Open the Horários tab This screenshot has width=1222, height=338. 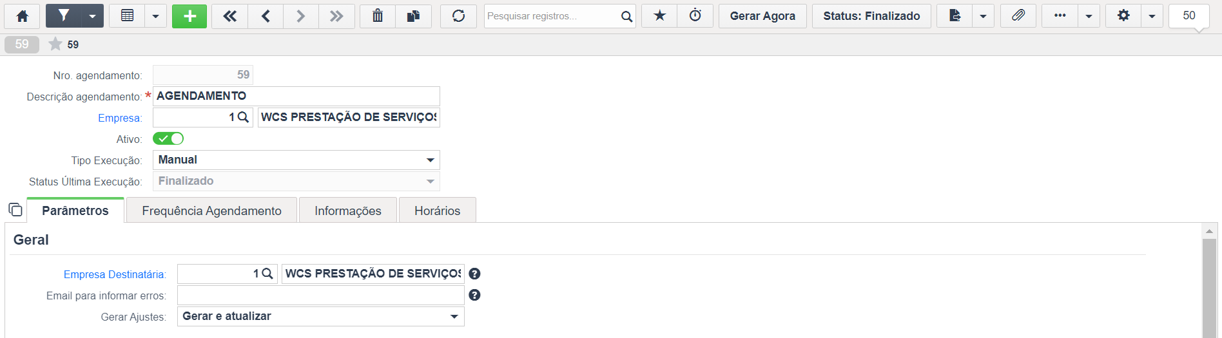click(437, 211)
